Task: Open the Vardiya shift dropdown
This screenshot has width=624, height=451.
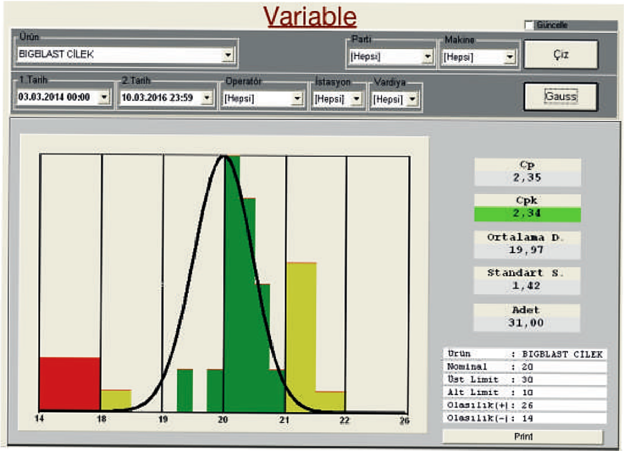Action: click(413, 99)
